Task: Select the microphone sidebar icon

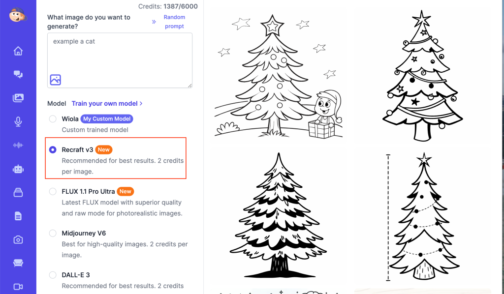Action: (18, 121)
